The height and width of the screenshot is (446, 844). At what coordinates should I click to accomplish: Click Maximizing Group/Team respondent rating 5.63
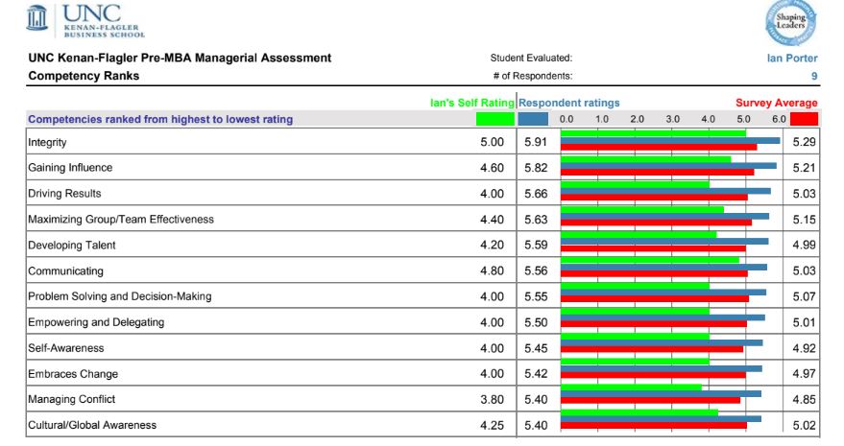coord(536,220)
